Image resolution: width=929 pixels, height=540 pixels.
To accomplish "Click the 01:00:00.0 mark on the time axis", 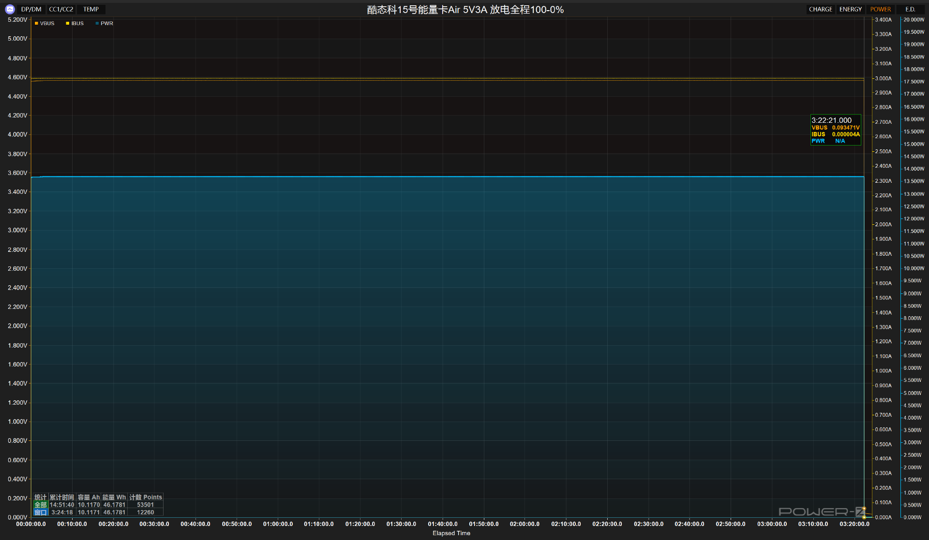I will coord(278,524).
